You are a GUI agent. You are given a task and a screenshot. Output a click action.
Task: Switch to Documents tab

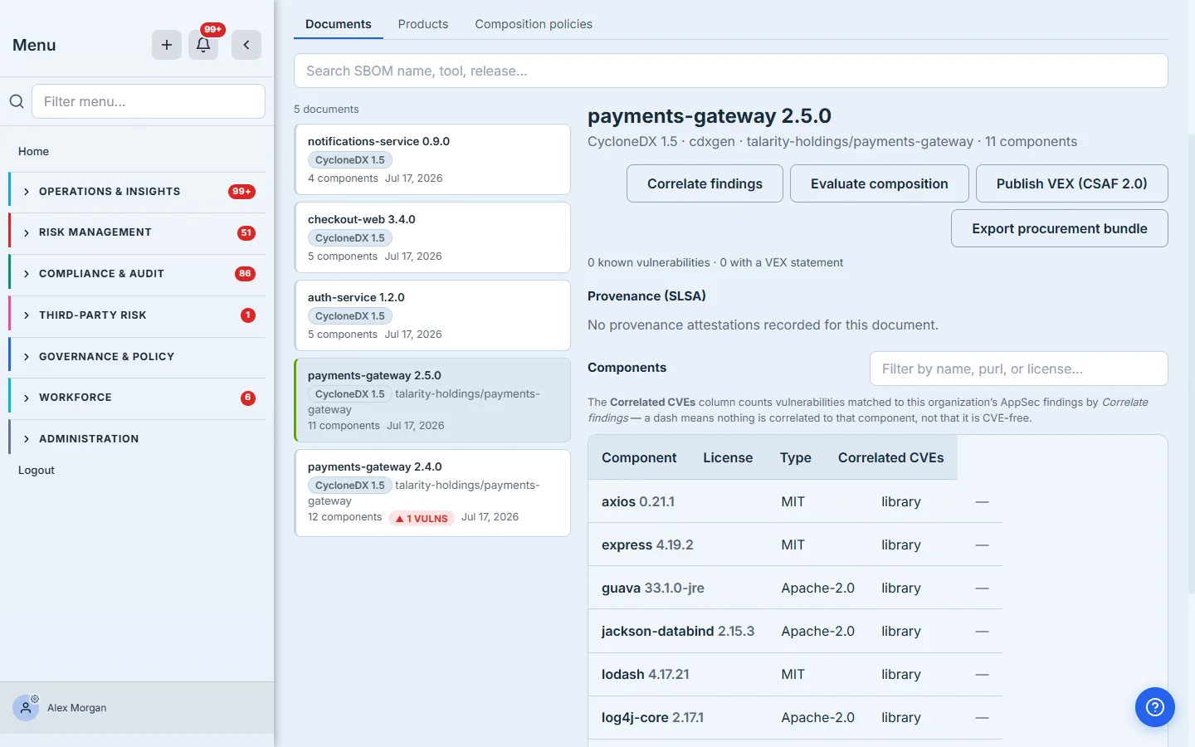(339, 24)
